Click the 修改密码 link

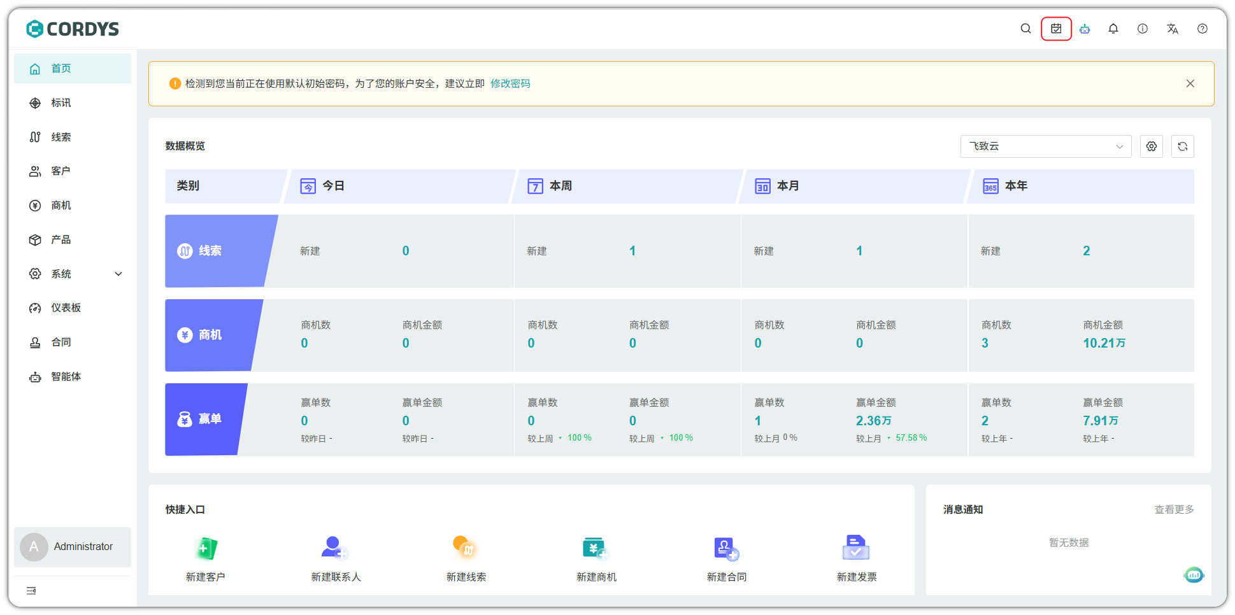(511, 83)
